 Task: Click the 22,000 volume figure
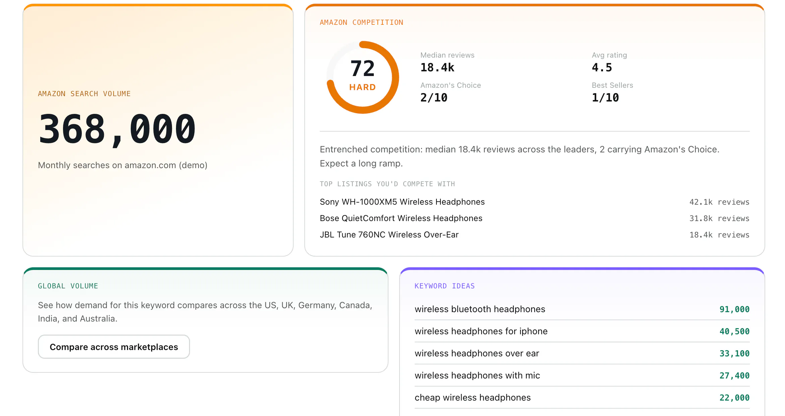(734, 398)
